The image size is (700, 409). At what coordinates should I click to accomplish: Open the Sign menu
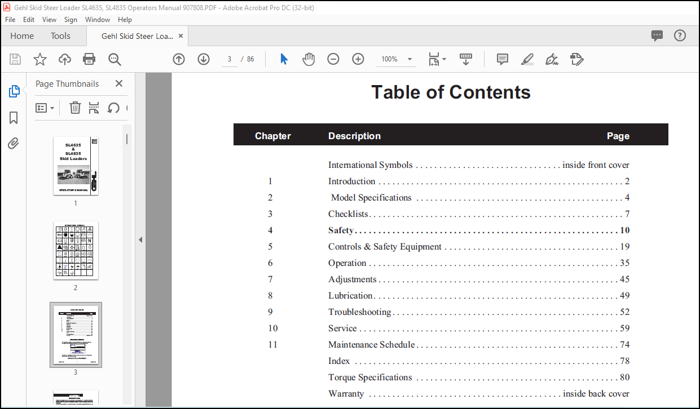point(71,19)
